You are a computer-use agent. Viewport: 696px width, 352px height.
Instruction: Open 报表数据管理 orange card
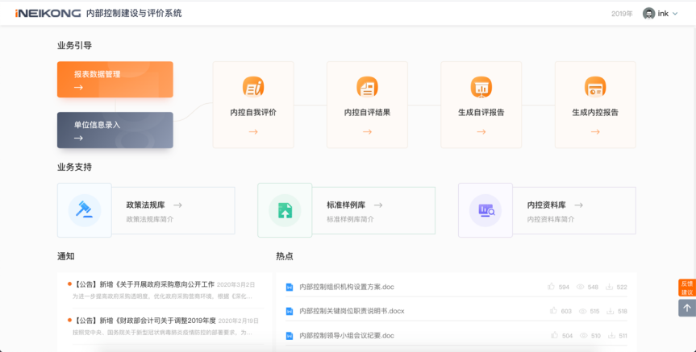pos(115,80)
